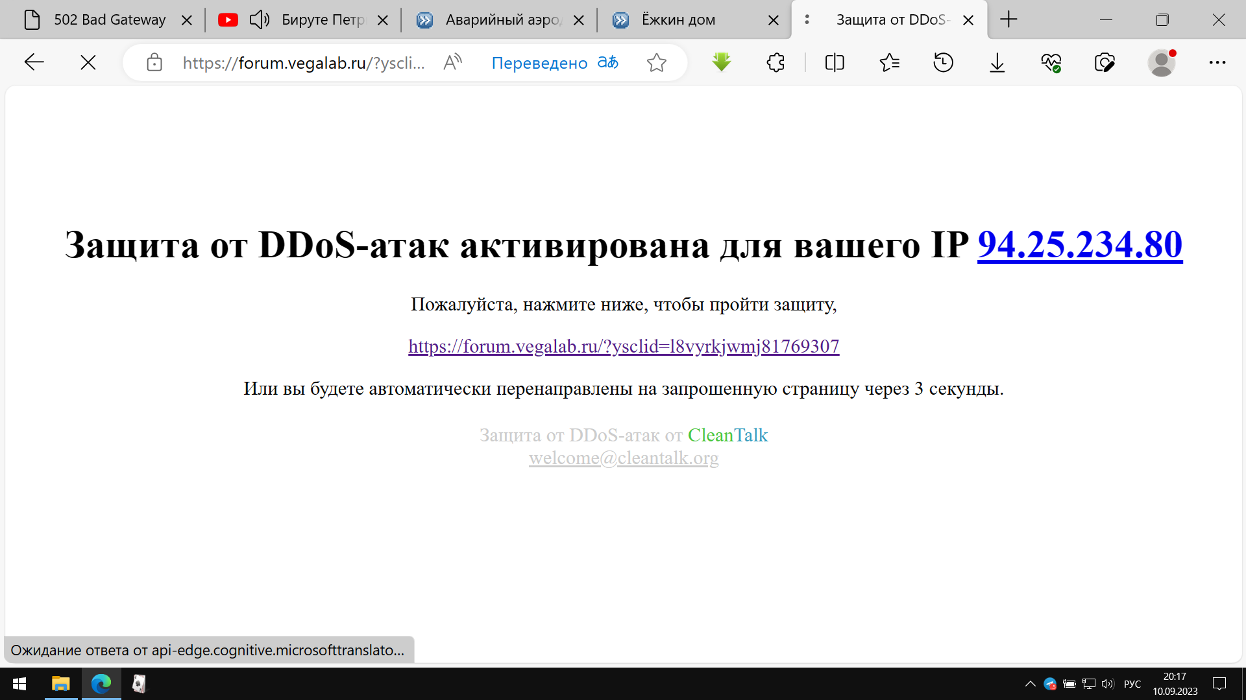The height and width of the screenshot is (700, 1246).
Task: Close the 502 Bad Gateway tab
Action: 187,20
